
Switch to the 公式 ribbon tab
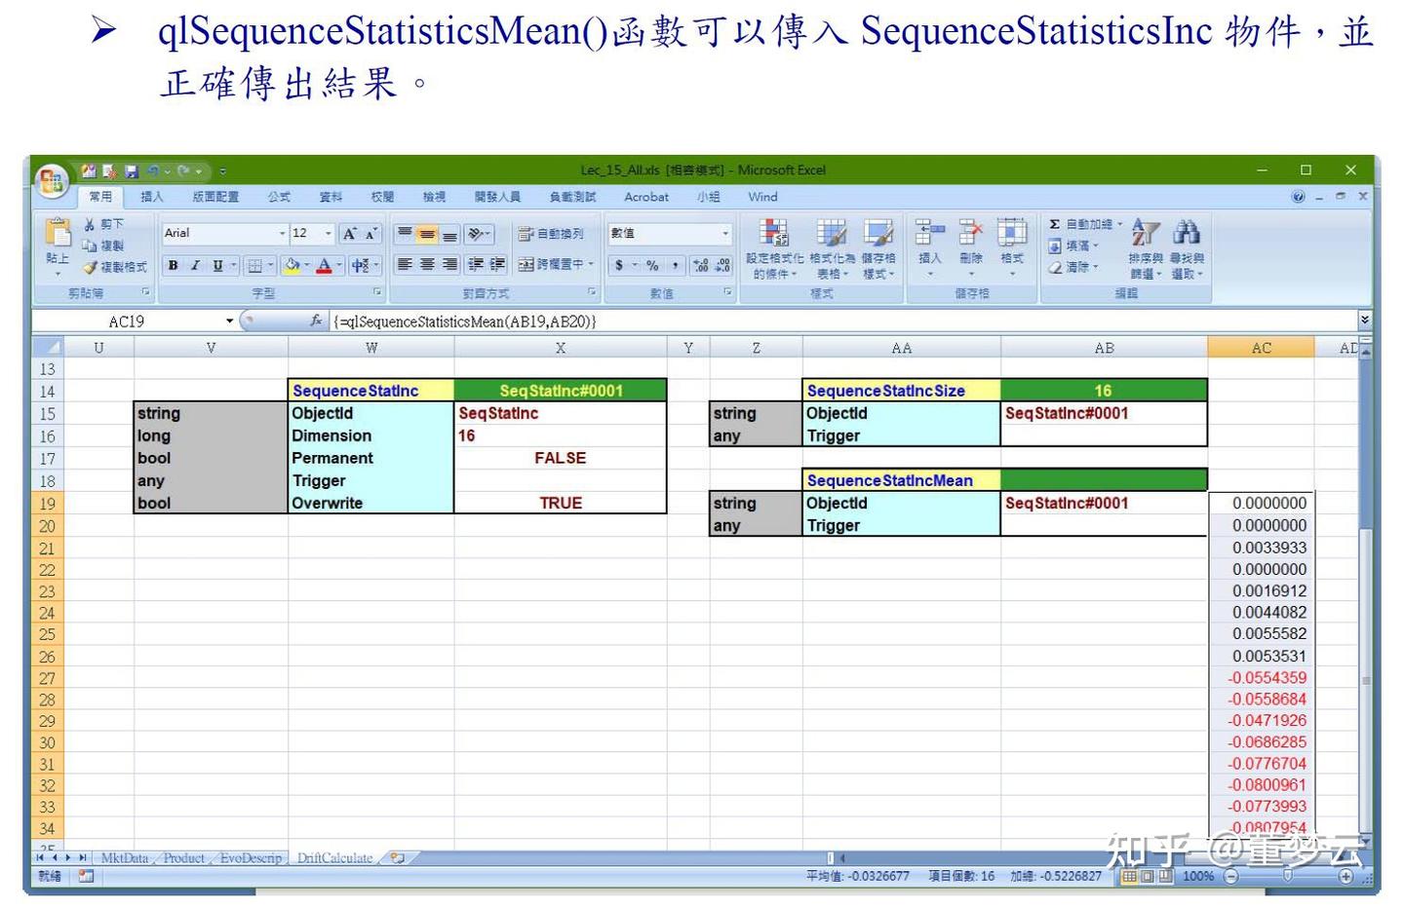[x=279, y=197]
